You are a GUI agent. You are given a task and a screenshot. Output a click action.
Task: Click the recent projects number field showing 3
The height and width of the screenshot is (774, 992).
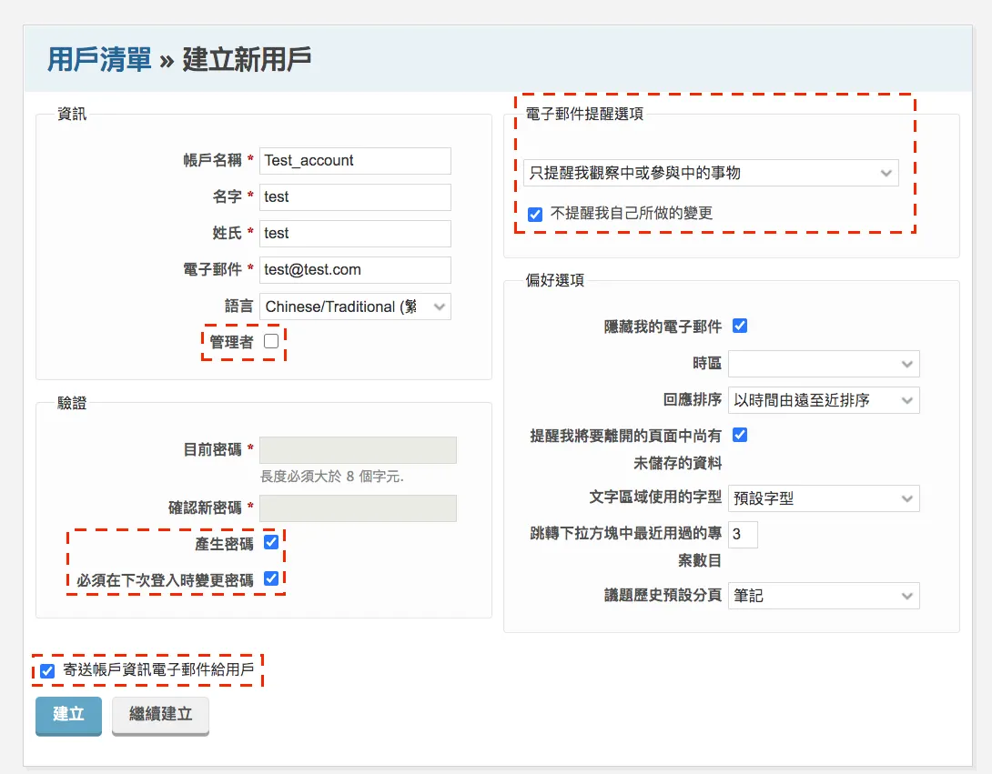(x=743, y=534)
